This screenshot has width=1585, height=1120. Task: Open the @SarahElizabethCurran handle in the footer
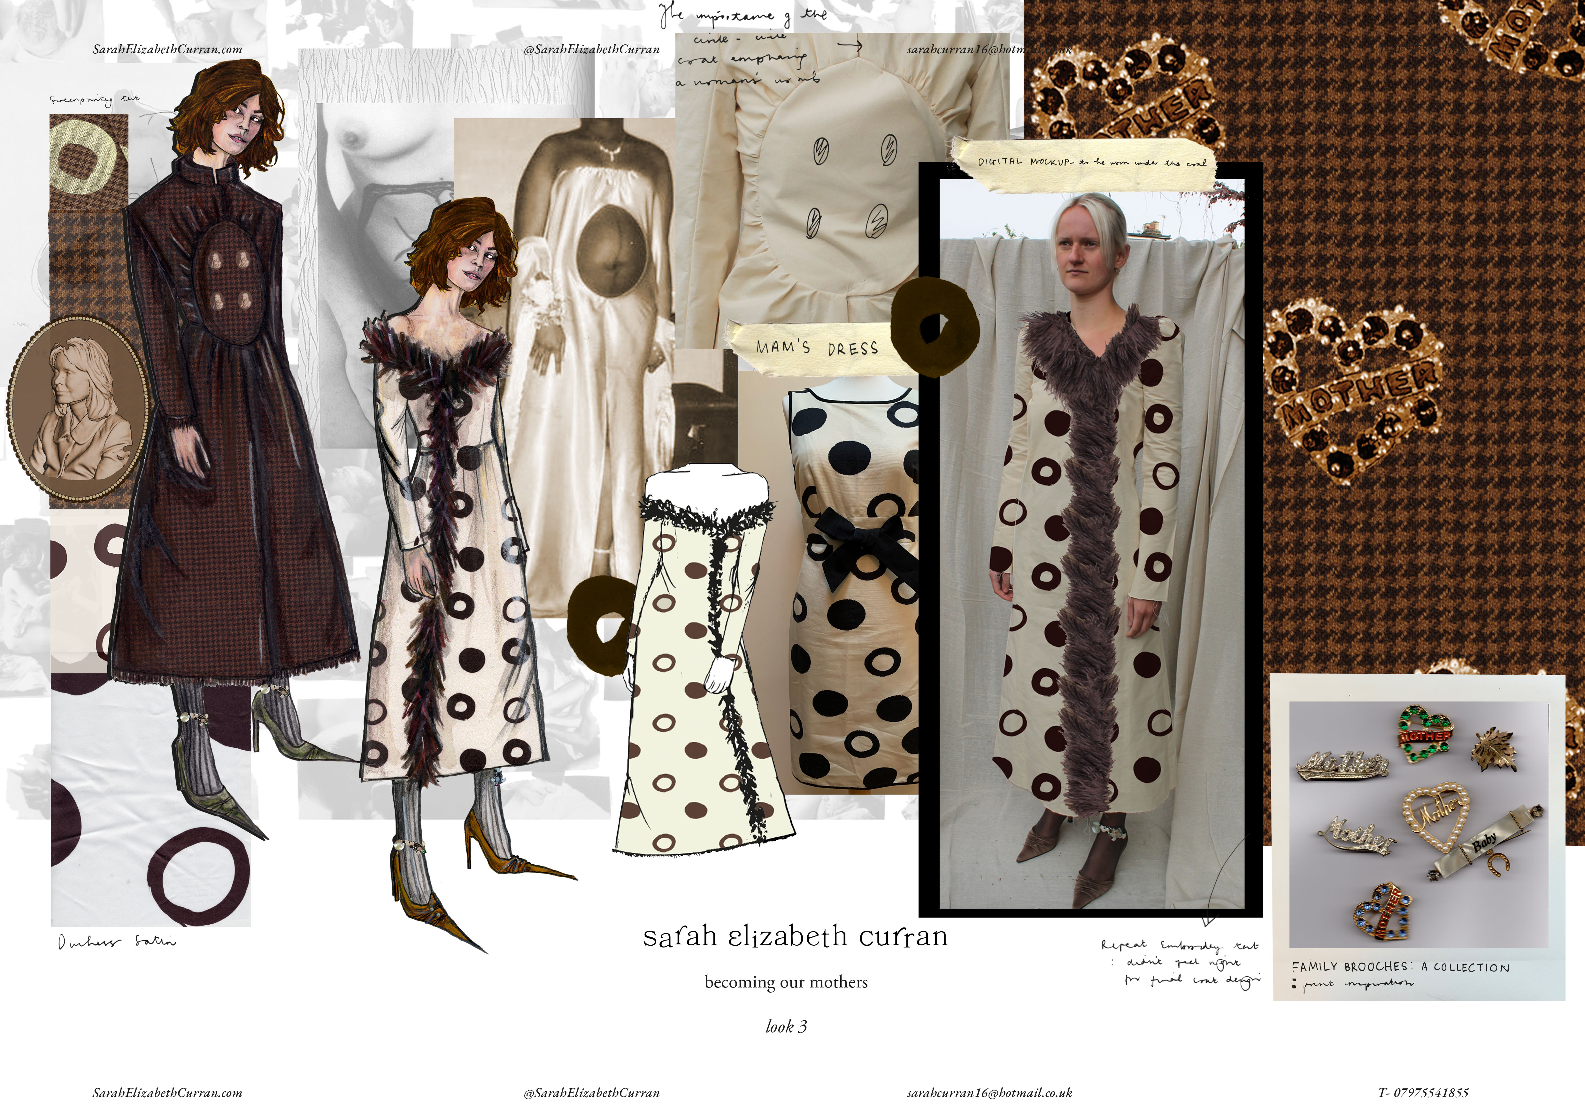pos(592,1093)
